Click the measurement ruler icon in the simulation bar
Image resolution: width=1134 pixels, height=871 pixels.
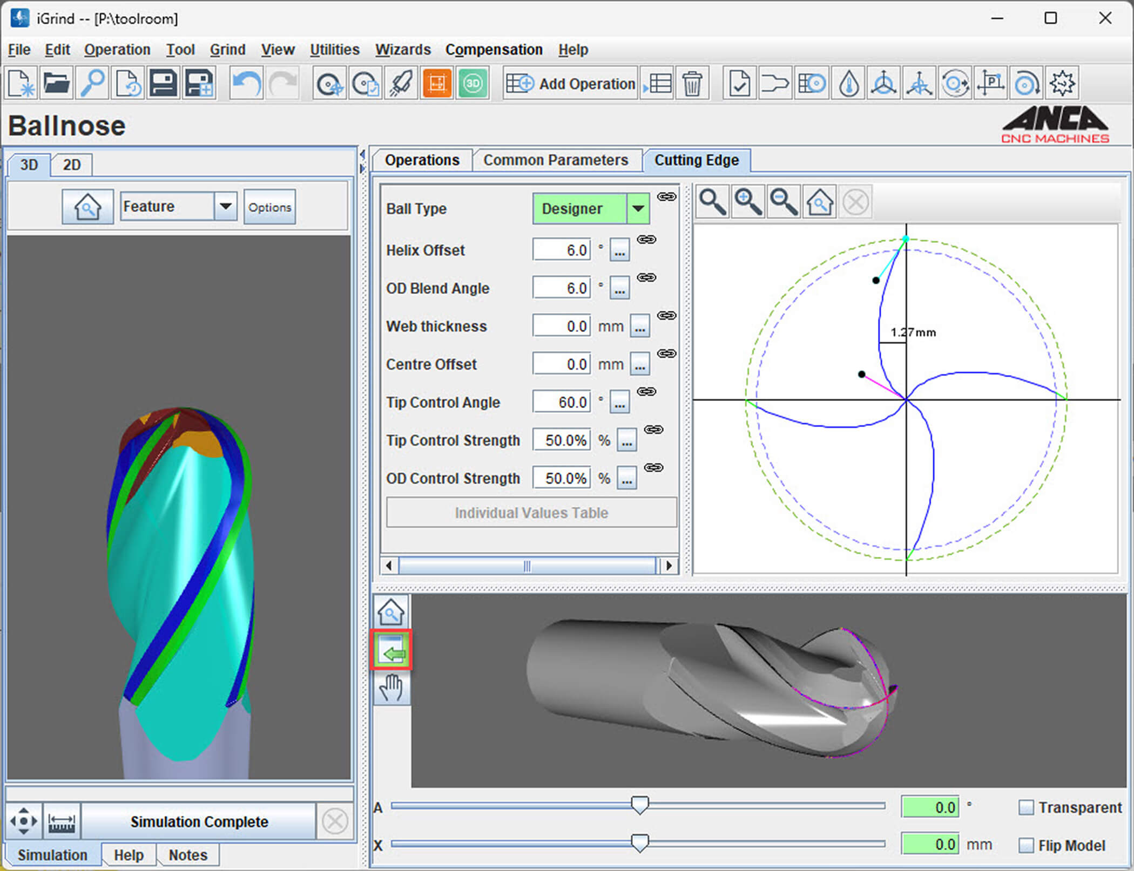coord(62,821)
